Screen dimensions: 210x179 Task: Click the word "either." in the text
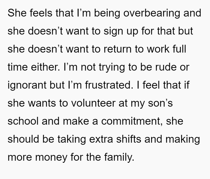45,67
